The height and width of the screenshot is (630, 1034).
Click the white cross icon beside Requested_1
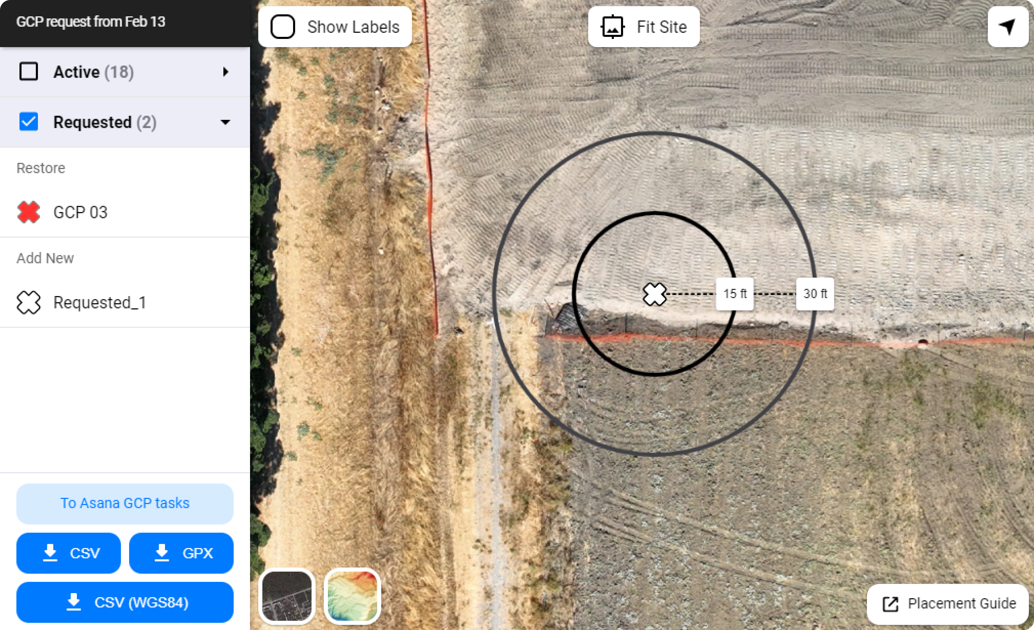(28, 302)
